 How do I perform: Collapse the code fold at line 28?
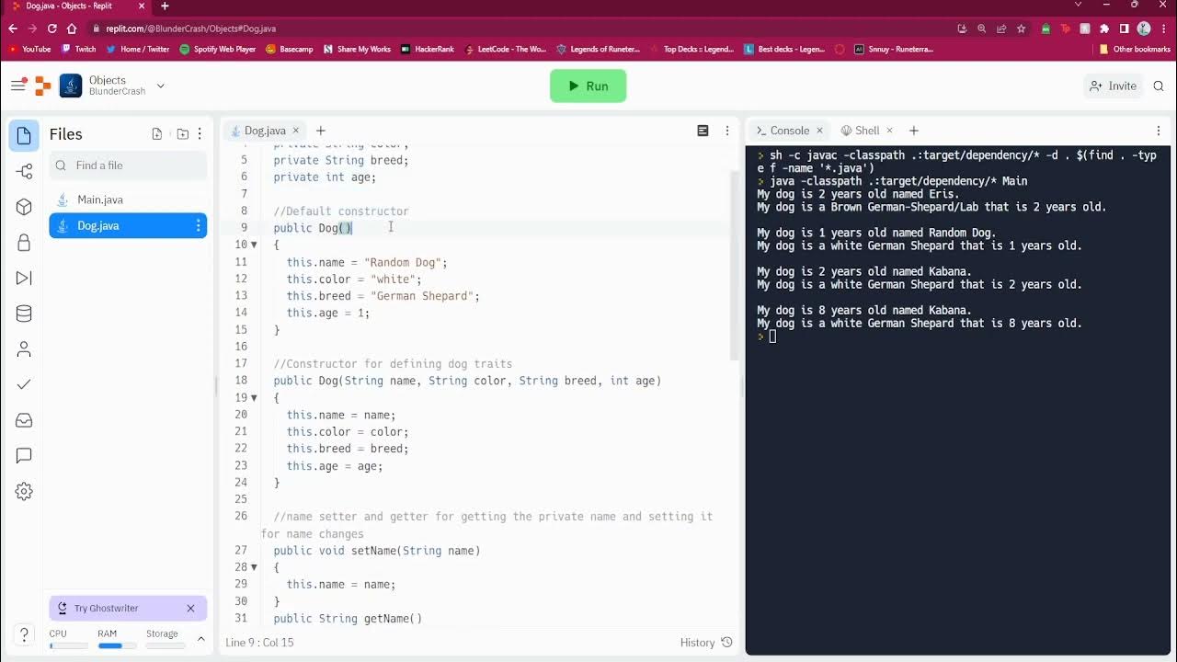pyautogui.click(x=254, y=567)
